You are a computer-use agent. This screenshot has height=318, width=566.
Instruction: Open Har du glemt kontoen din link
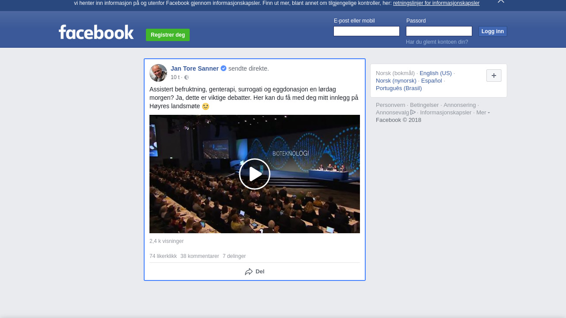point(437,42)
